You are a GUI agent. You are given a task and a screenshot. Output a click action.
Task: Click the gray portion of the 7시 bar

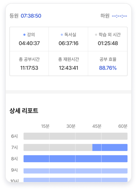pyautogui.click(x=58, y=148)
